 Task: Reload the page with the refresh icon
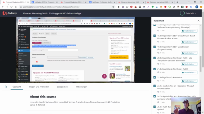[x=11, y=7]
